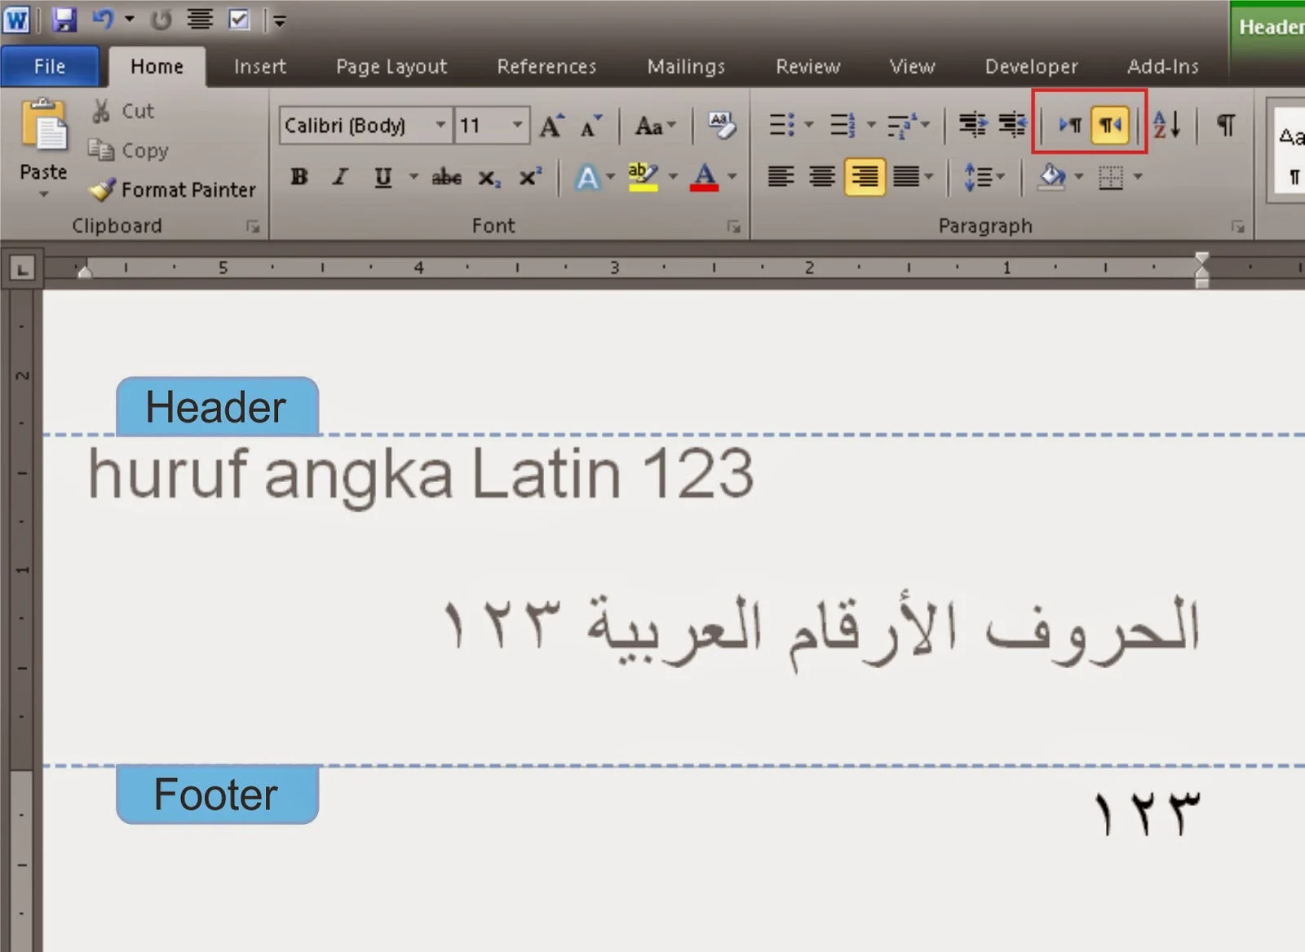The width and height of the screenshot is (1305, 952).
Task: Click the Text Effects icon
Action: point(587,177)
